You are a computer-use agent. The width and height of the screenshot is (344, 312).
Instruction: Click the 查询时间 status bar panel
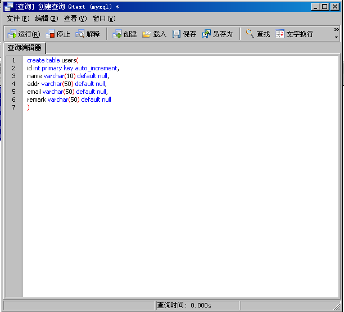point(197,305)
